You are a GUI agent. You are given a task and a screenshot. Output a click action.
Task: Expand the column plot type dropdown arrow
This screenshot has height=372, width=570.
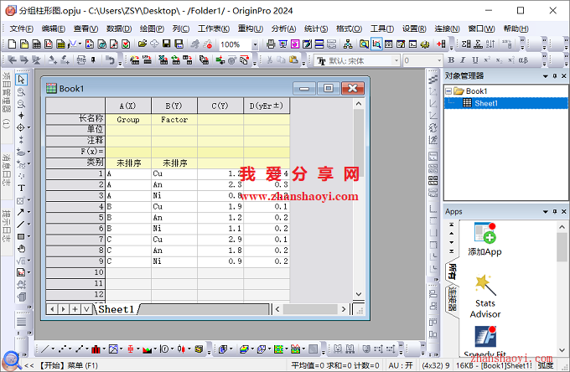point(104,349)
